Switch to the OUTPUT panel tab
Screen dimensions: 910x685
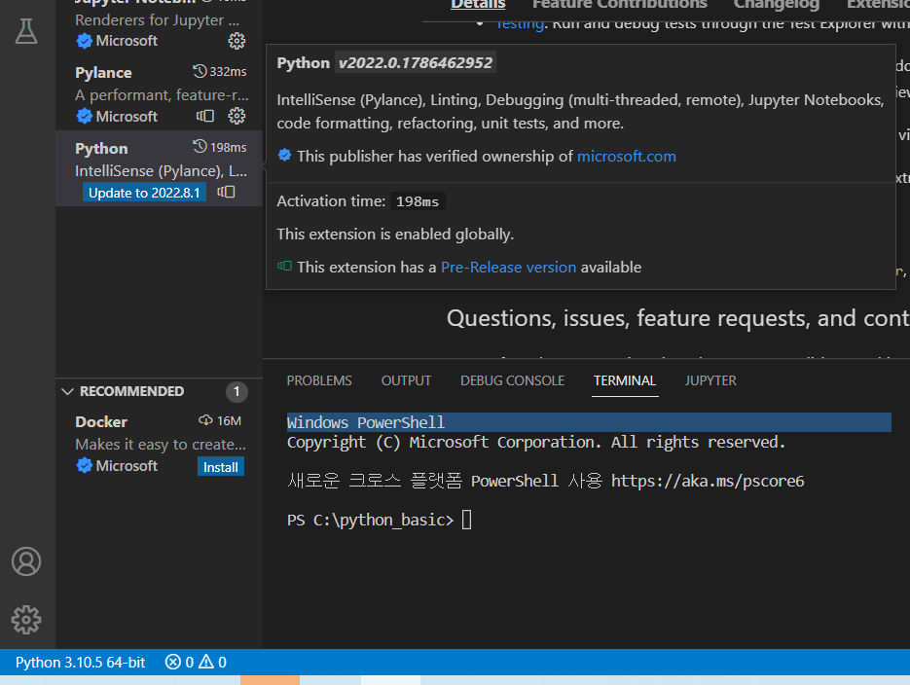coord(406,380)
